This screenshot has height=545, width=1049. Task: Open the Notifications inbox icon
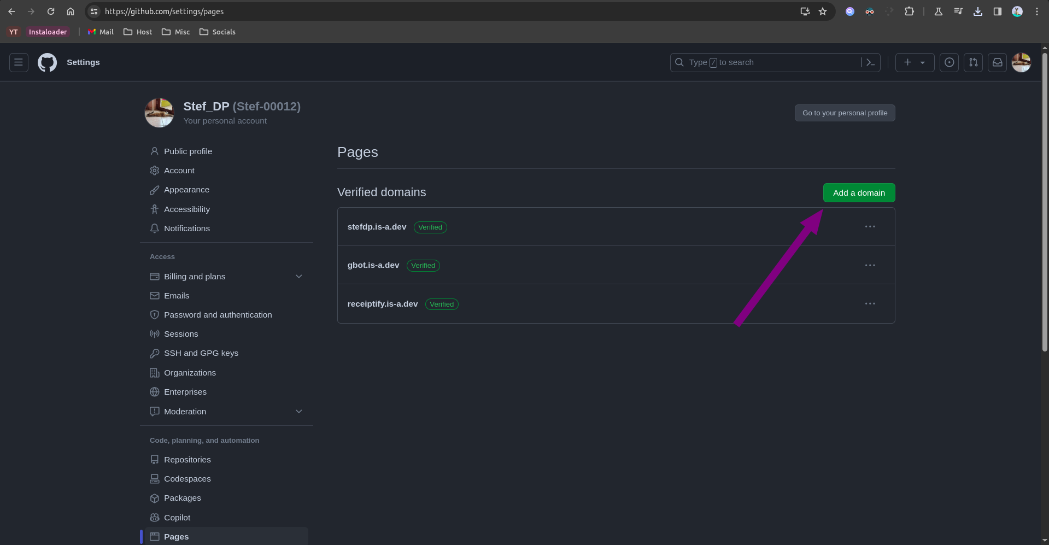(997, 62)
